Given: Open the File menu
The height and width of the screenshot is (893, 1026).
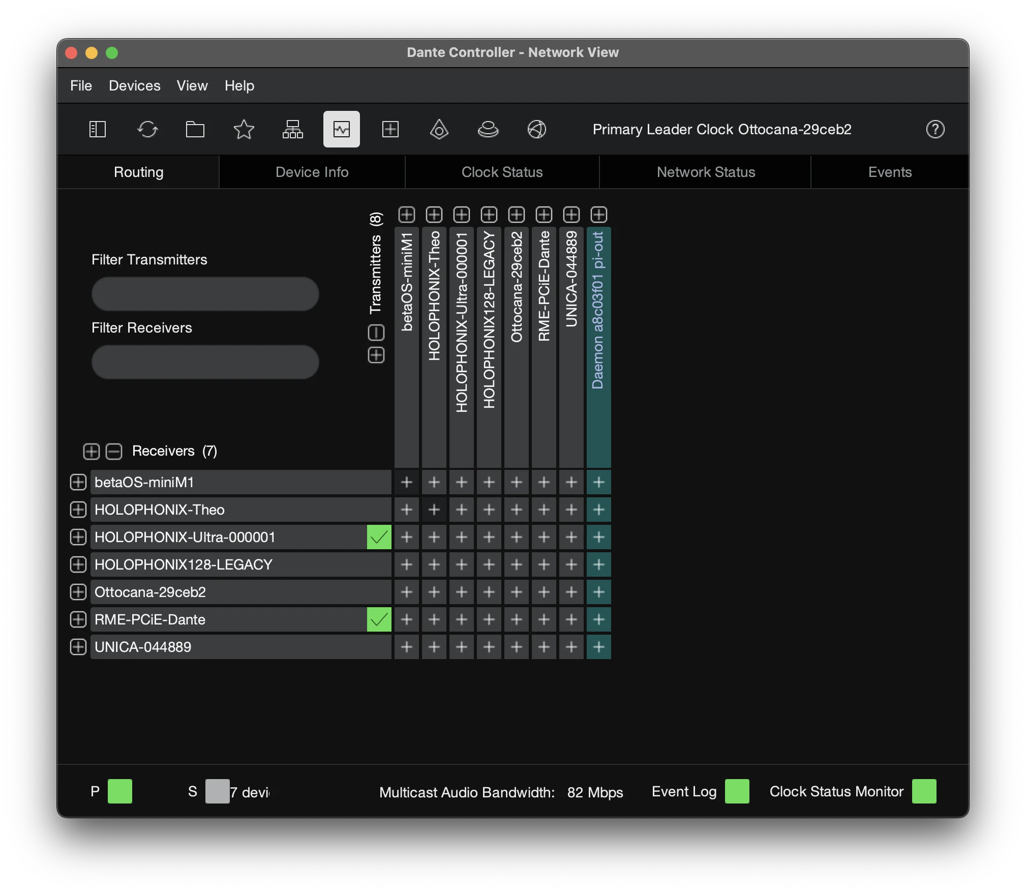Looking at the screenshot, I should (x=81, y=85).
